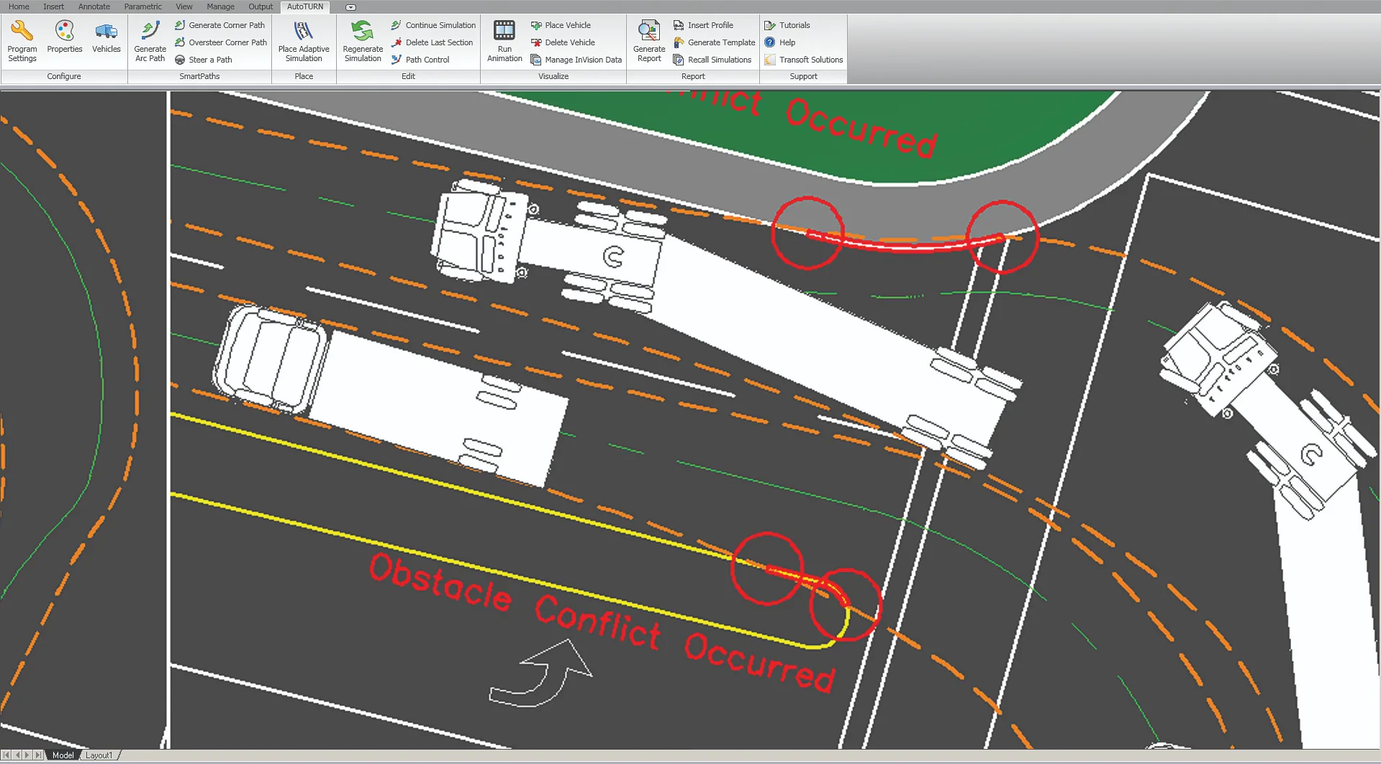Open Program Settings
1381x764 pixels.
tap(22, 41)
